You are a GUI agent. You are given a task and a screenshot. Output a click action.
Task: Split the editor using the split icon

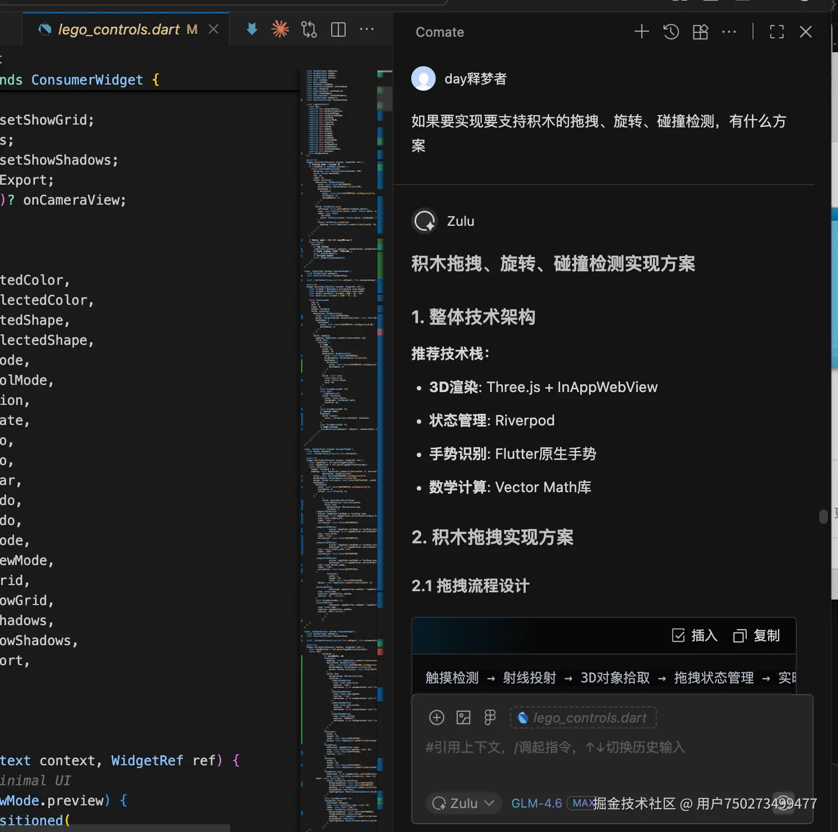coord(337,29)
